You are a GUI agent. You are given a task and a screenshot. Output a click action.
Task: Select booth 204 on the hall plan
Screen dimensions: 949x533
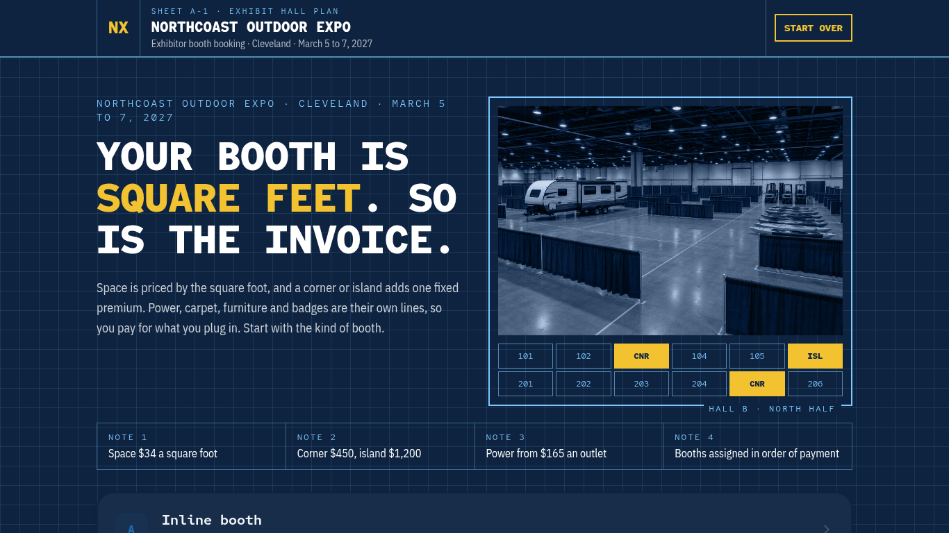pyautogui.click(x=699, y=384)
